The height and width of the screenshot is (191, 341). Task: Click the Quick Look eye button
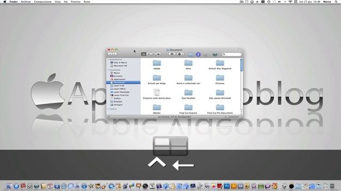click(172, 54)
